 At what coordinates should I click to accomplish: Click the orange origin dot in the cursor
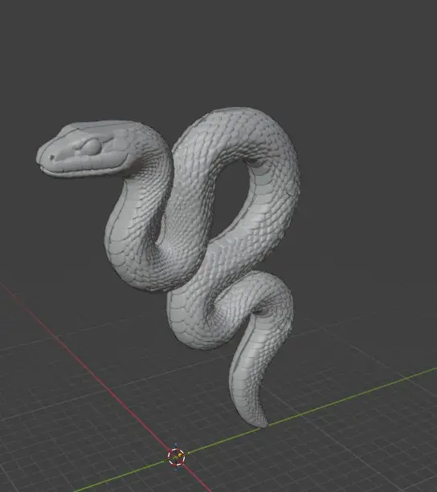tap(180, 454)
